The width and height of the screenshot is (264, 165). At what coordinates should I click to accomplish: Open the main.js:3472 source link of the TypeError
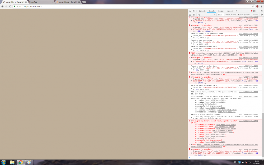(248, 121)
